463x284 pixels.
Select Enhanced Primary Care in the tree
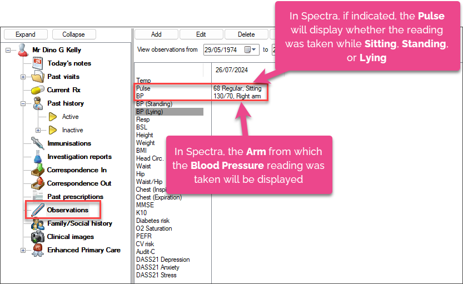[84, 250]
